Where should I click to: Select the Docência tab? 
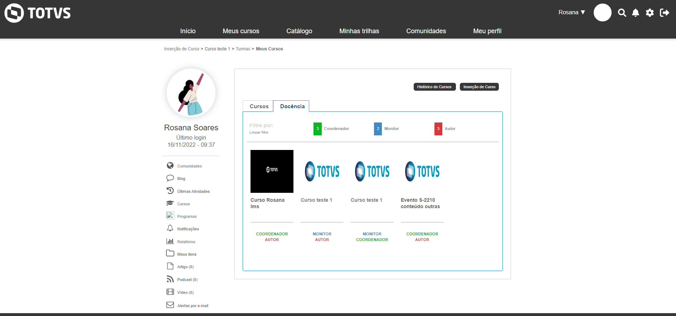291,106
